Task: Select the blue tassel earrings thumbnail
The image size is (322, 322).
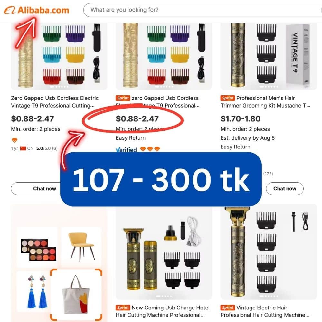Action: 37,291
